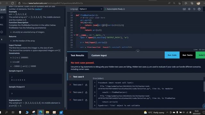Viewport: 205px width, 115px height.
Task: Click the Sample Input 0 box
Action: click(x=36, y=79)
